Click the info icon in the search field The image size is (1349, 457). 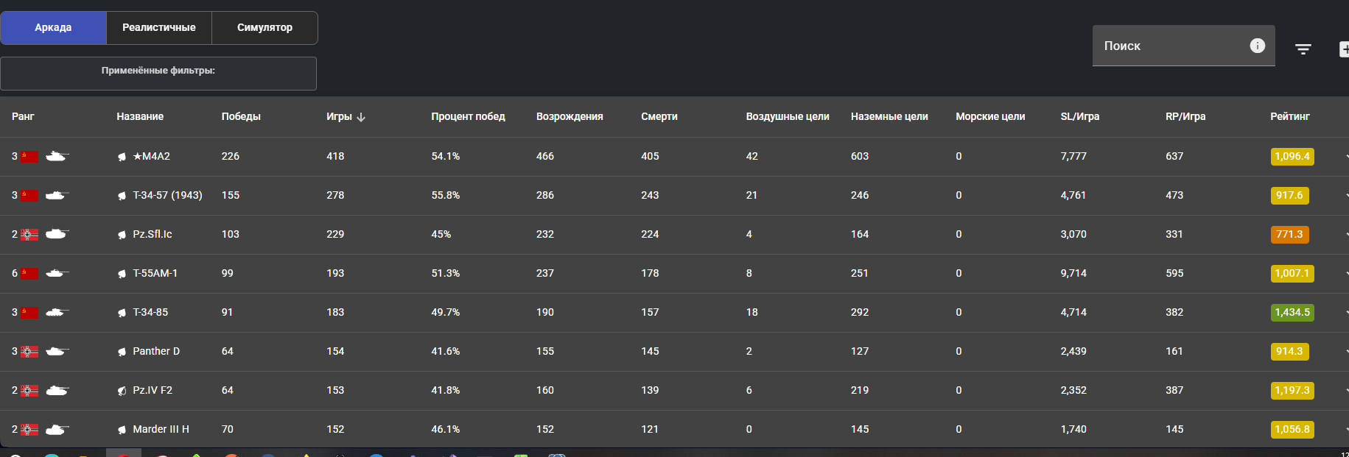[x=1257, y=46]
